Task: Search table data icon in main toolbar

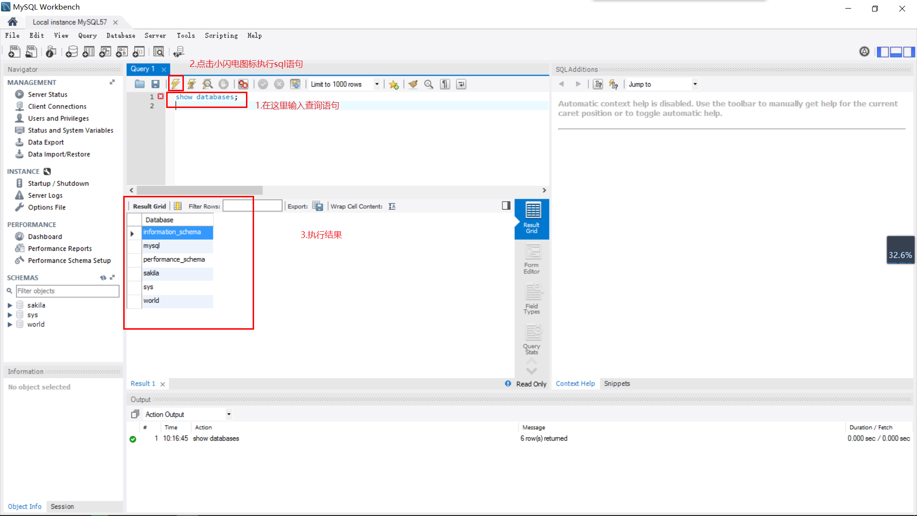Action: coord(159,52)
